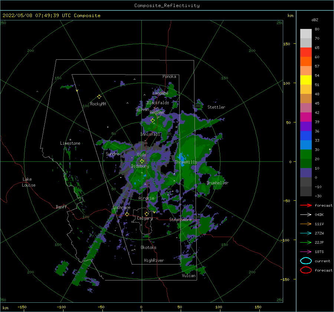Click the Vulcan map label
Viewport: 334px width, 312px height.
pos(189,276)
